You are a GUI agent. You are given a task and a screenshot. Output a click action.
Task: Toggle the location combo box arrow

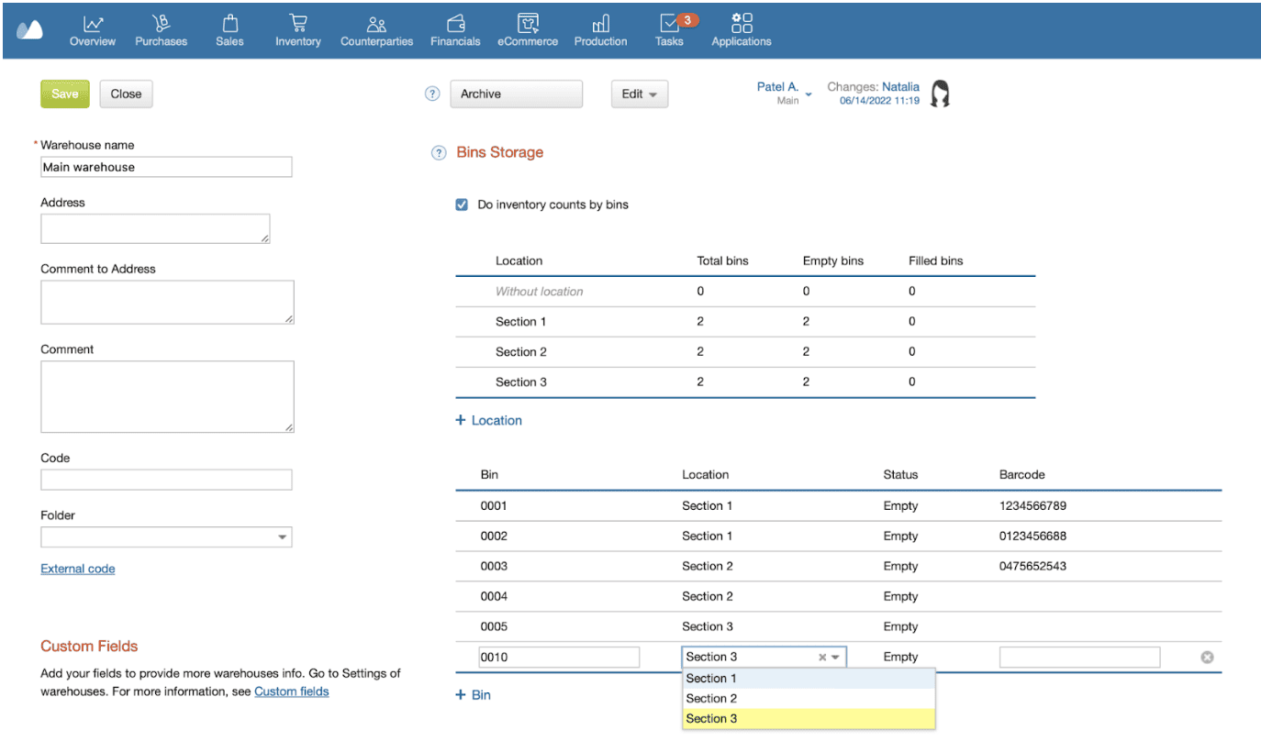pos(836,657)
